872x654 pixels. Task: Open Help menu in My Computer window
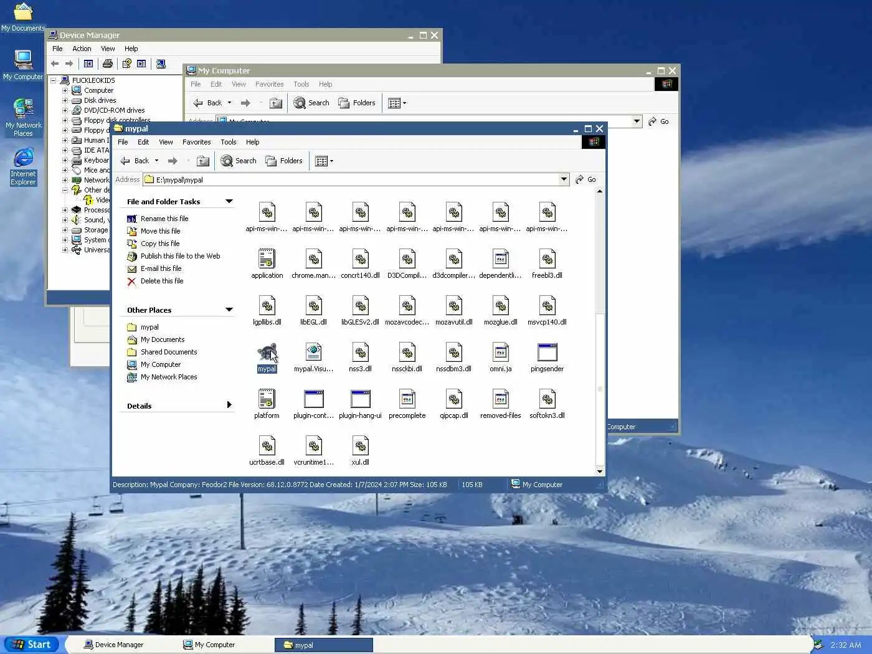click(x=325, y=84)
